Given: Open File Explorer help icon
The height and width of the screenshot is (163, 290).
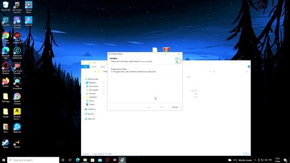Looking at the screenshot, I should click(x=249, y=67).
